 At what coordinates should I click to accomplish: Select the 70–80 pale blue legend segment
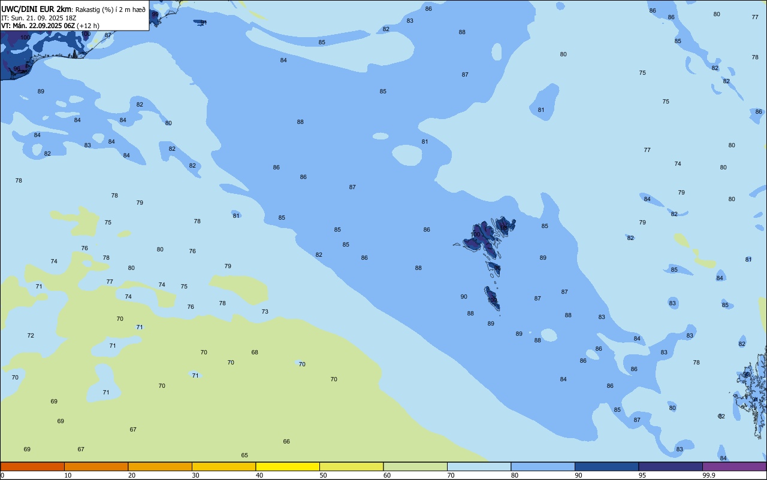(x=479, y=466)
